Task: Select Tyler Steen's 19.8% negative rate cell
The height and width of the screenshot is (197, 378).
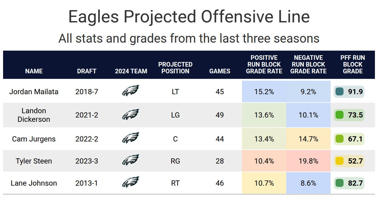Action: 308,161
